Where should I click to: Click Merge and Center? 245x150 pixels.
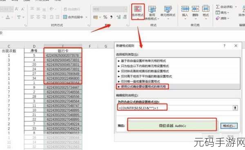pos(73,17)
